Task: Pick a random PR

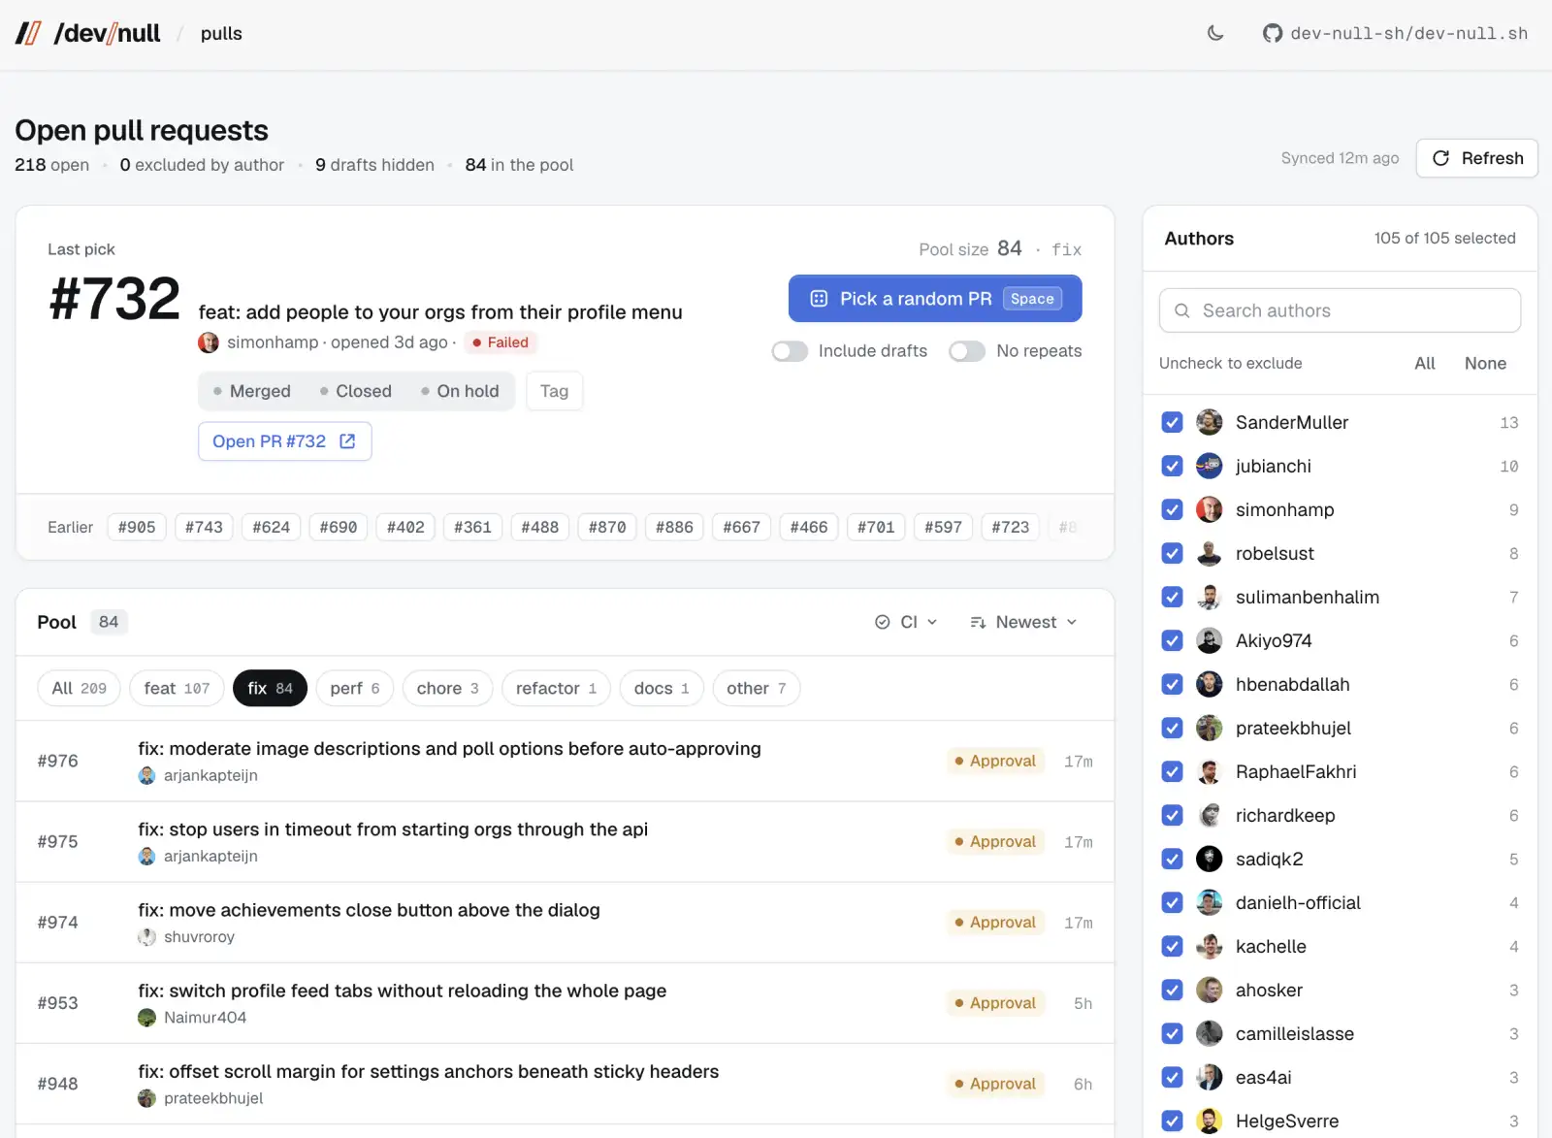Action: point(935,299)
